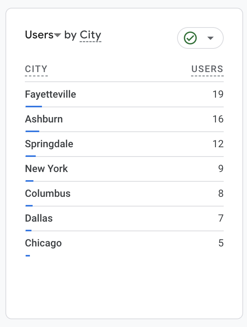Image resolution: width=247 pixels, height=327 pixels.
Task: Click on Dallas in the table
Action: 39,218
